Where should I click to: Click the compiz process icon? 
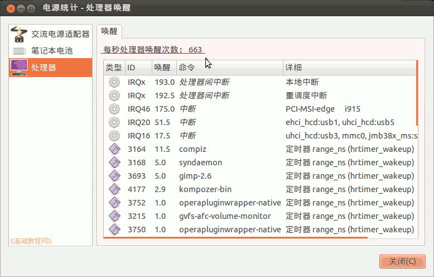pos(114,149)
